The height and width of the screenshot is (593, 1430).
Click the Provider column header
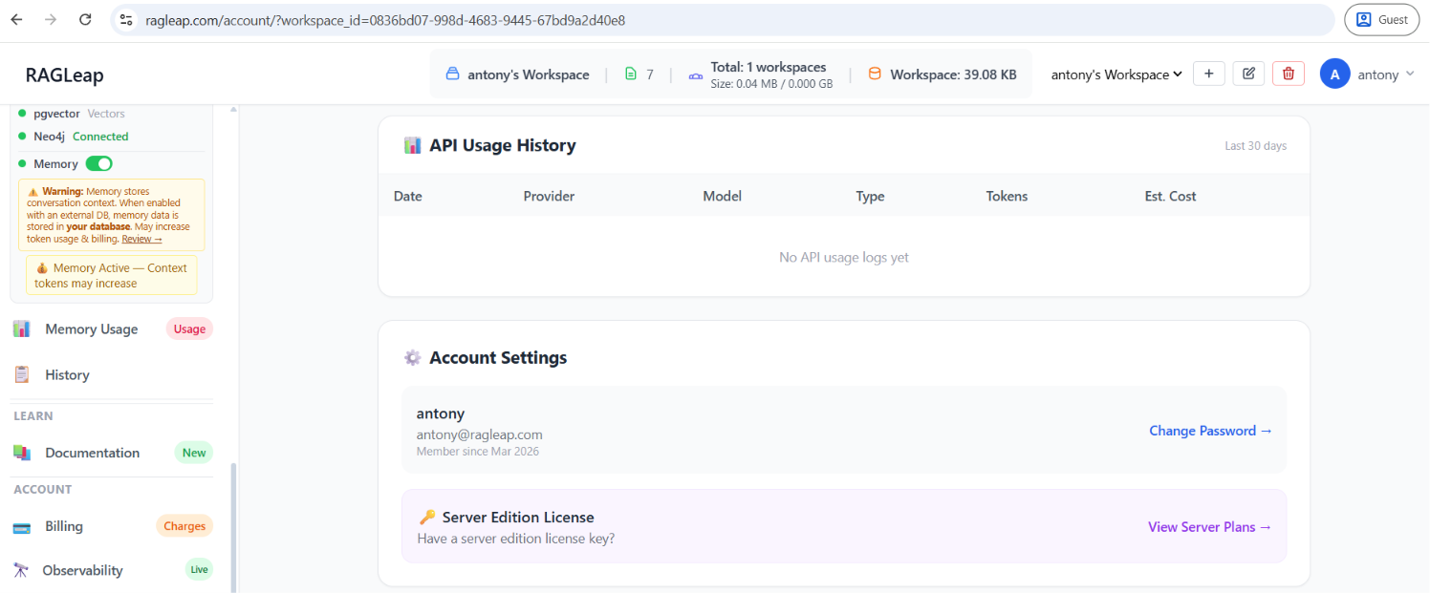(x=549, y=196)
